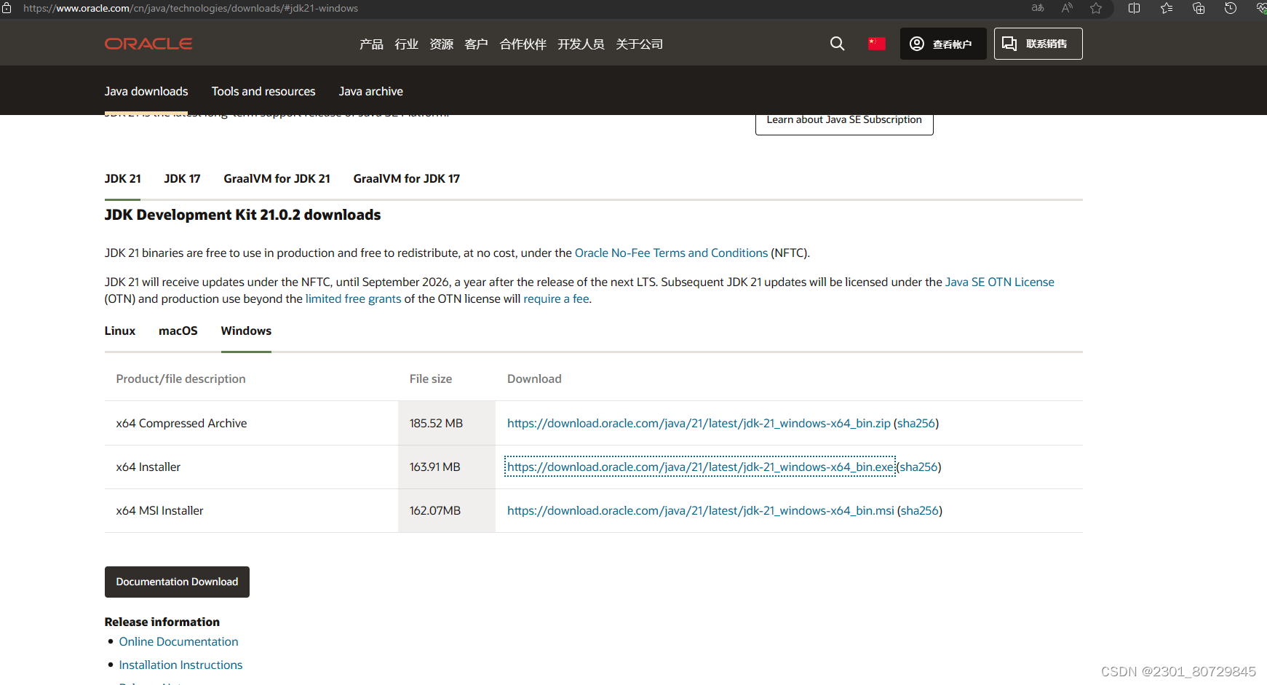Screen dimensions: 1267x685
Task: Select the China flag region selector
Action: coord(876,44)
